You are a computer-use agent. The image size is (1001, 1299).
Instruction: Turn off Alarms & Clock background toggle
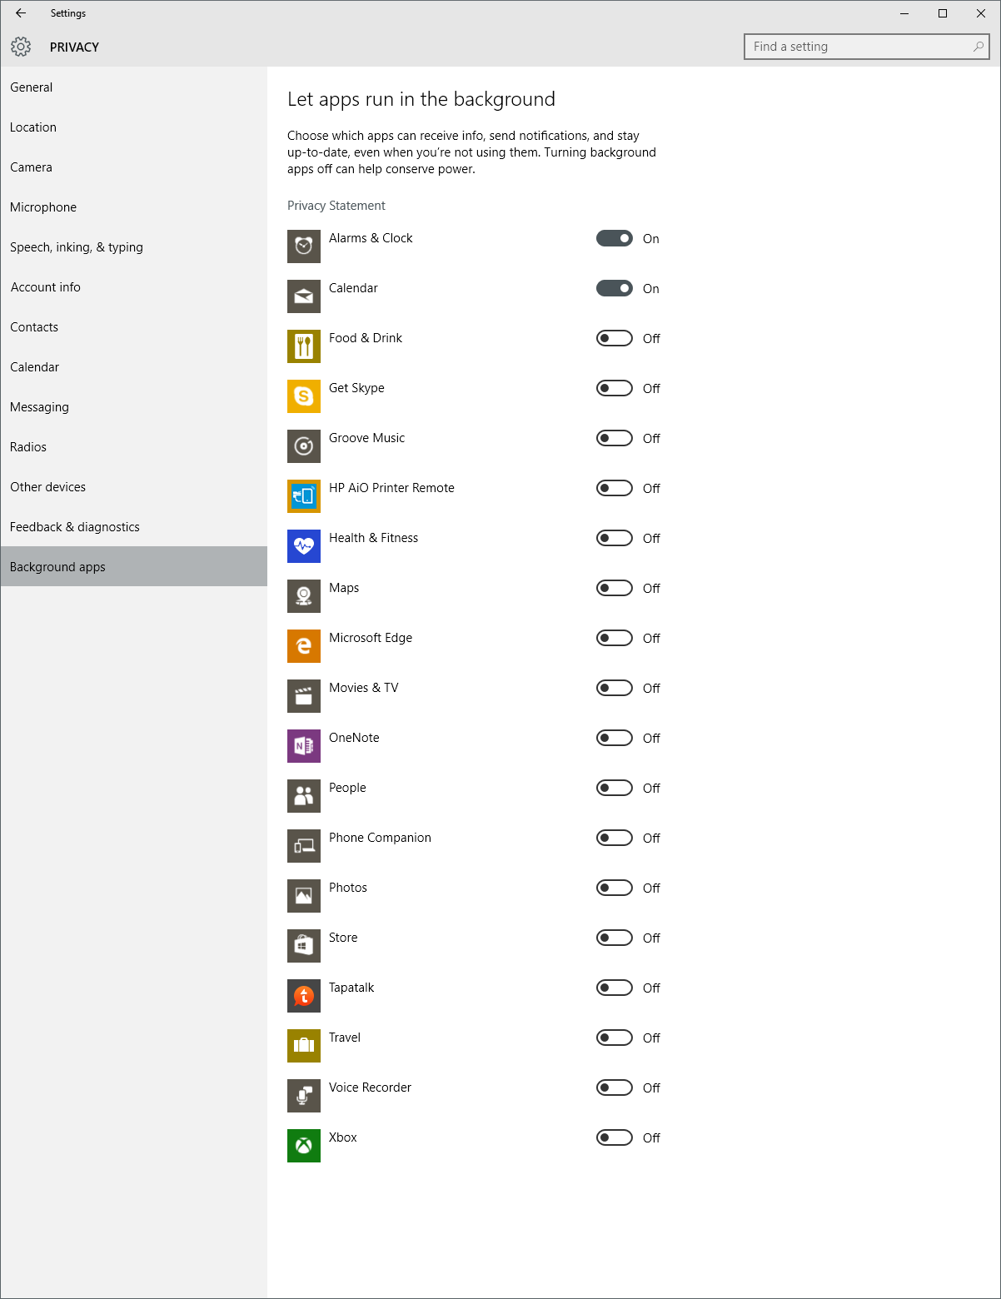click(615, 239)
